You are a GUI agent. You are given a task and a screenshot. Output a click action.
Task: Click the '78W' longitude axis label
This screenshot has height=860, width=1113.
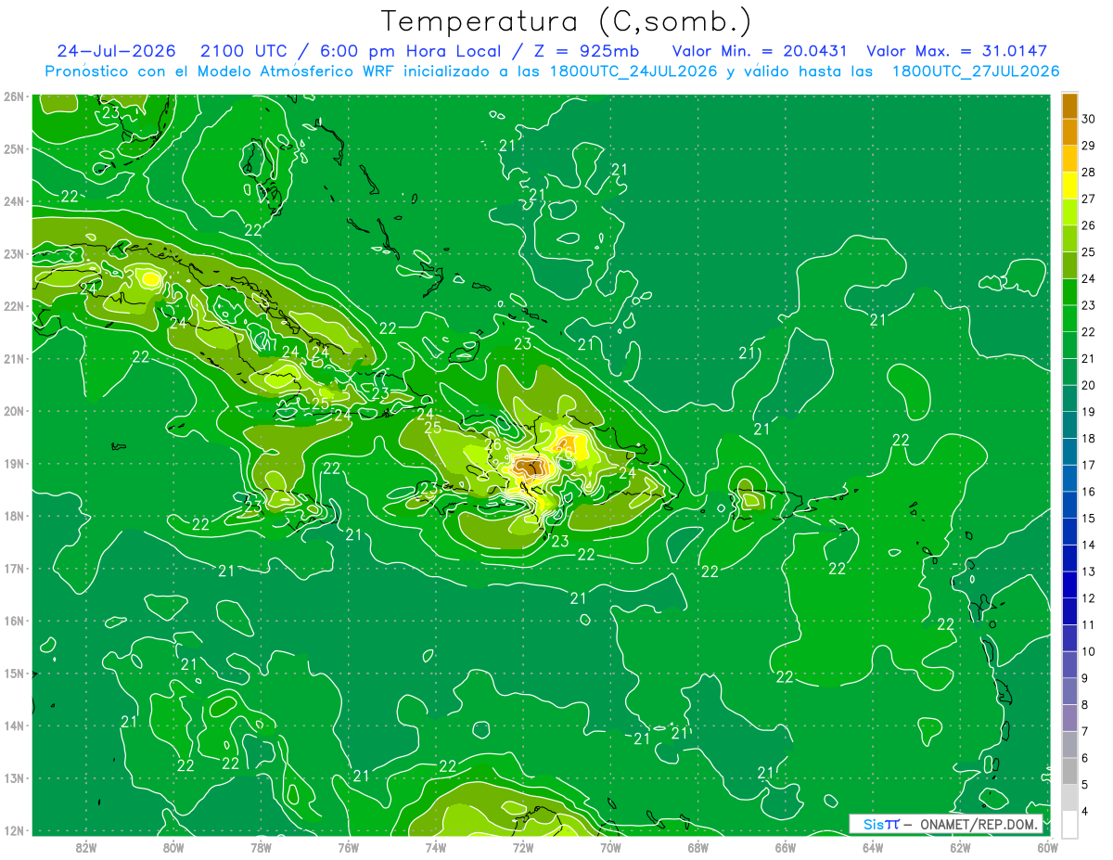tap(261, 847)
